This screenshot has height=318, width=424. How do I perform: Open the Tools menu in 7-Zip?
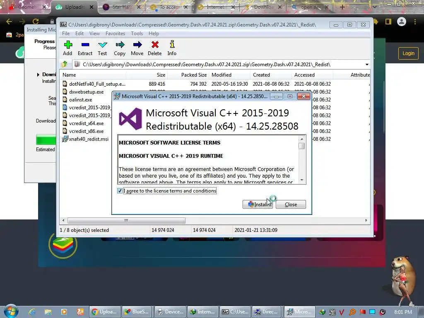tap(137, 34)
